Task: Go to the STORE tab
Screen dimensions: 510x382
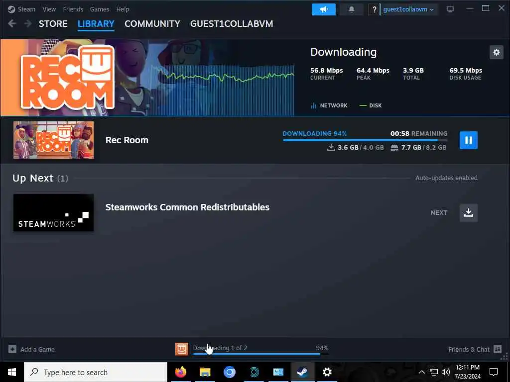Action: [x=53, y=24]
